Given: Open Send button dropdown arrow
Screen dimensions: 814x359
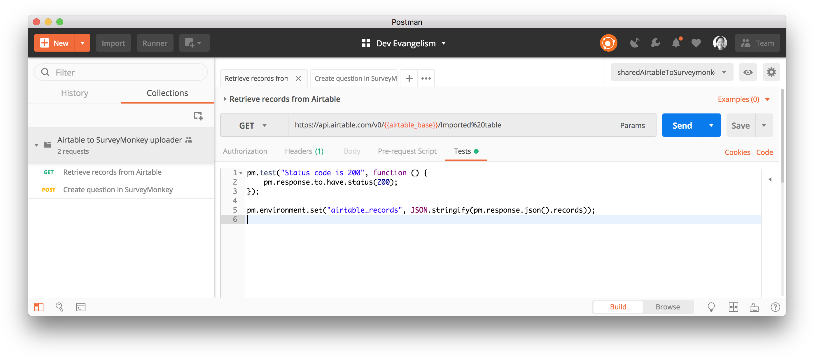Looking at the screenshot, I should [x=711, y=125].
